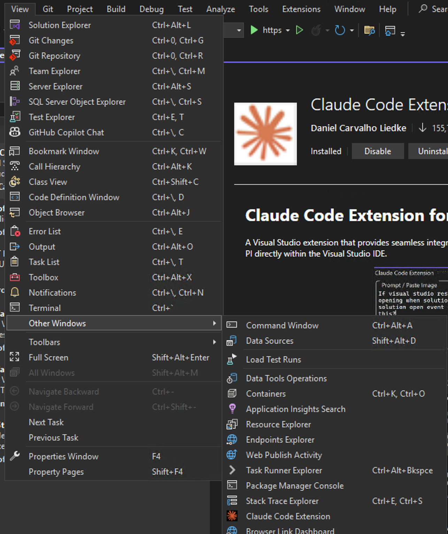448x534 pixels.
Task: Open the https launch profile dropdown arrow
Action: tap(288, 31)
